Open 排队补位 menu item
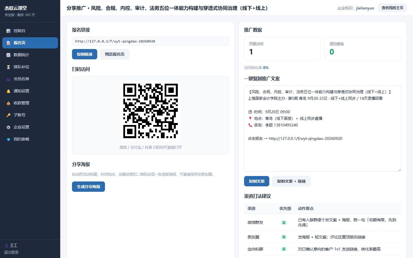 pos(30,67)
